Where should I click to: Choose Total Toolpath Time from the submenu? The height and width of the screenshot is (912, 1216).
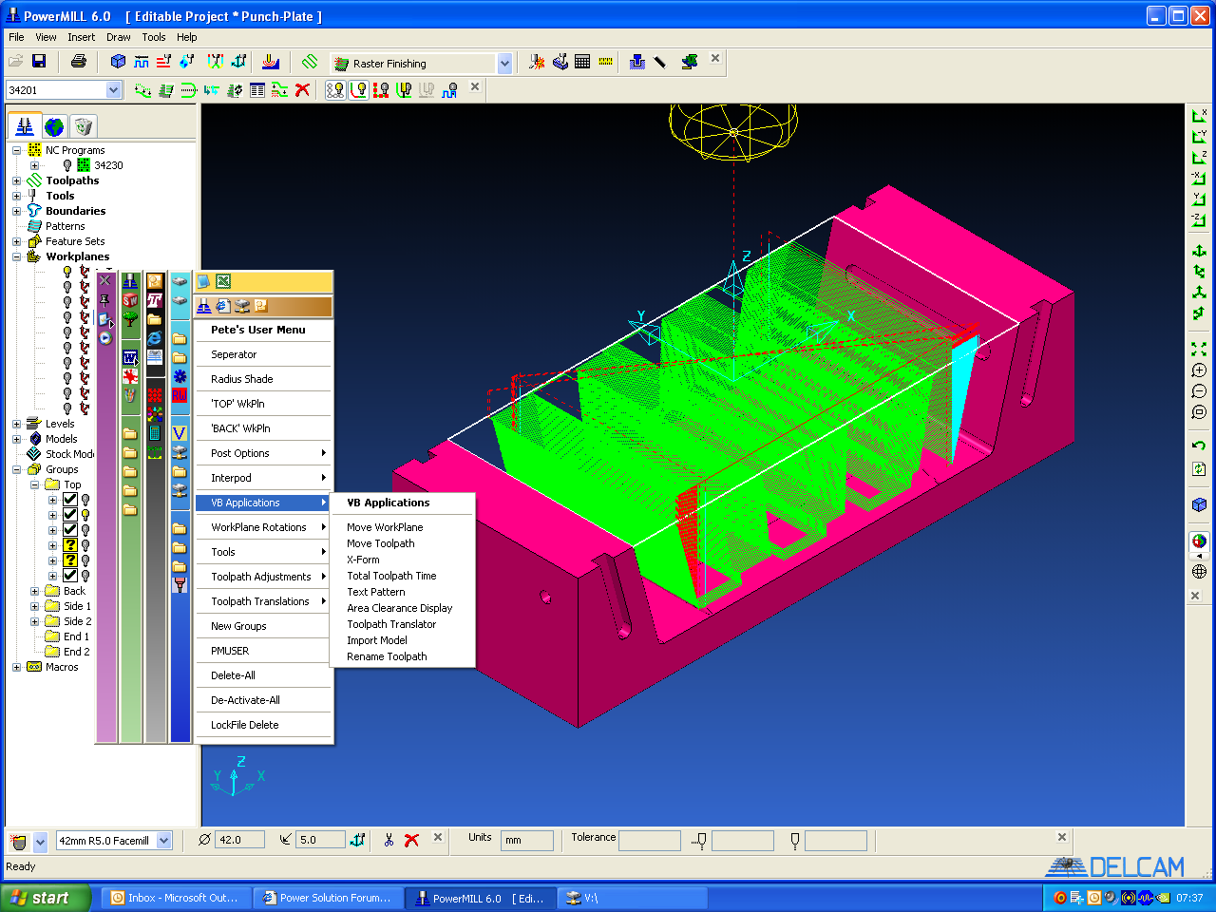[x=391, y=576]
